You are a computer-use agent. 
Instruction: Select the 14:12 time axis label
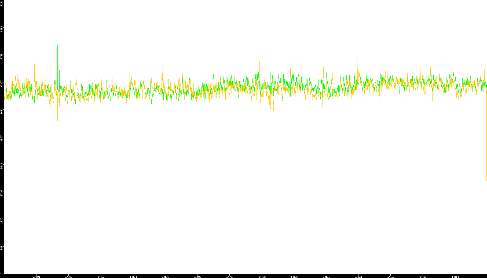click(391, 276)
